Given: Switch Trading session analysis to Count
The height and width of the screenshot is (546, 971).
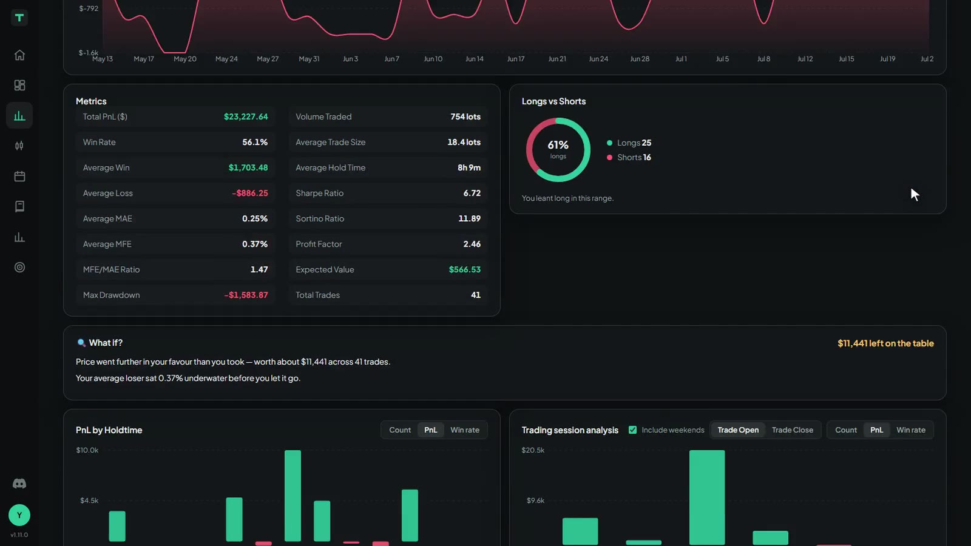Looking at the screenshot, I should (x=846, y=430).
